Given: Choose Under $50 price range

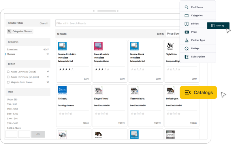Looking at the screenshot, I should coord(12,99).
